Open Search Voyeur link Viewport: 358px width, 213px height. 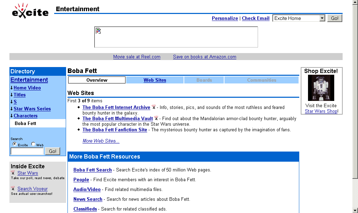[x=33, y=189]
